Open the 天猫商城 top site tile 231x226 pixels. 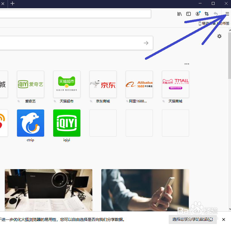point(176,84)
